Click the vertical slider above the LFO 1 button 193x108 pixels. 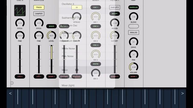tap(39, 59)
